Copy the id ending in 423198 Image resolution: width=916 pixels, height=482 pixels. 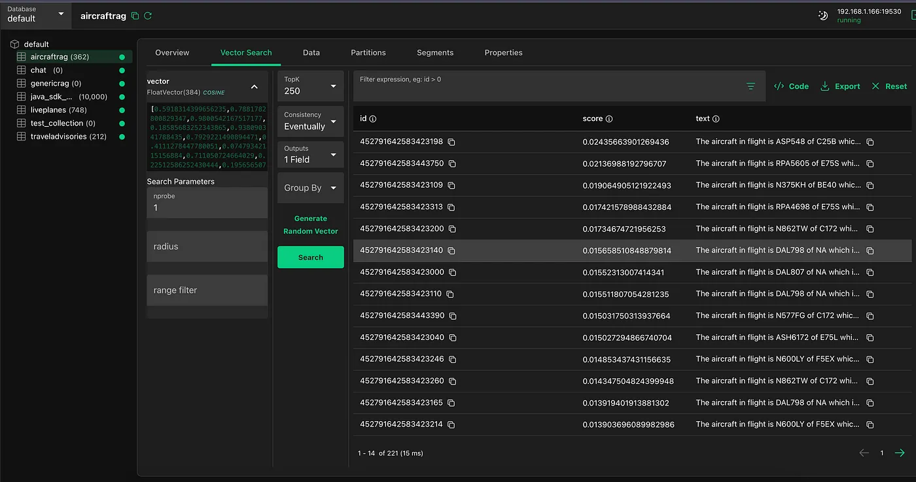(451, 142)
